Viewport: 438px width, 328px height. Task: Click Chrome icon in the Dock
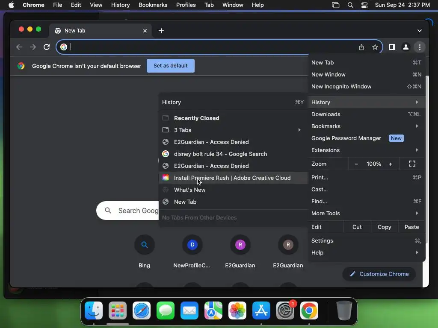tap(309, 310)
